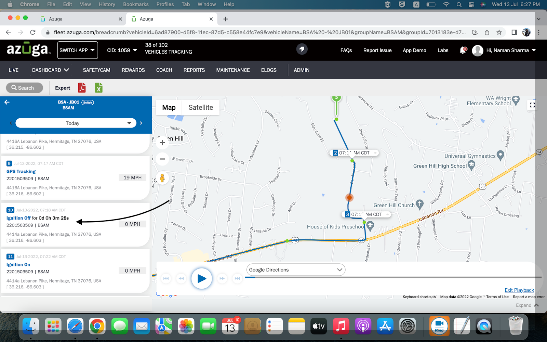Open Chrome side panel icon

click(x=514, y=32)
